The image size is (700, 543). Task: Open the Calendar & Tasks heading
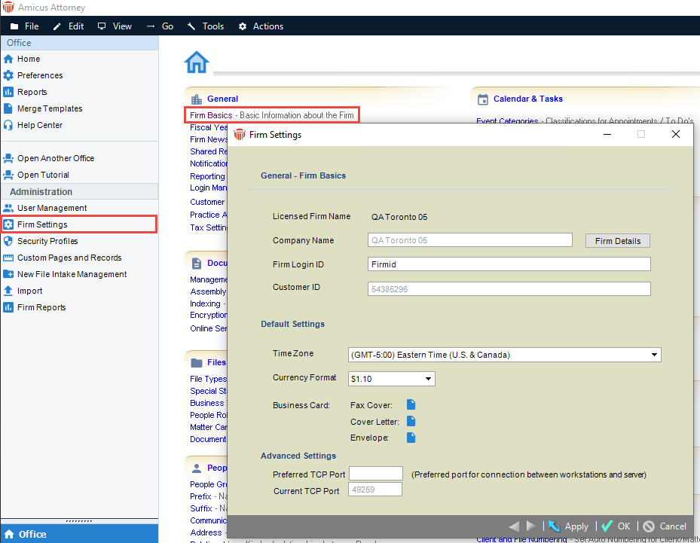pos(527,99)
